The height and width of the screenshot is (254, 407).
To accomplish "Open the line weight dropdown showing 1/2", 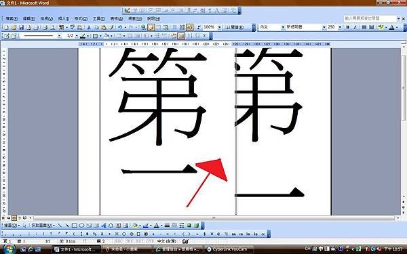I will (77, 36).
